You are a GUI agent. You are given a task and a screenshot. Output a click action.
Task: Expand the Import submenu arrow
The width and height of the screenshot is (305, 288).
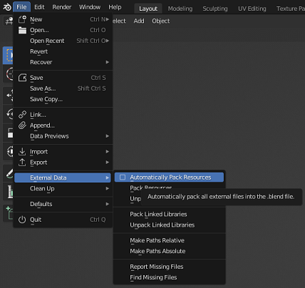point(108,151)
